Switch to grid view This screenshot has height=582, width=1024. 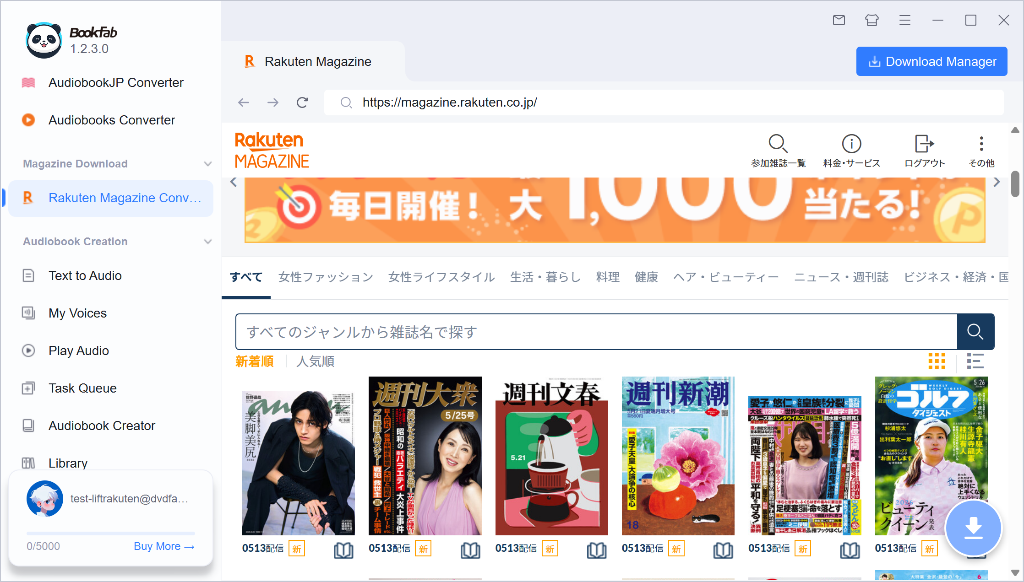click(x=937, y=361)
